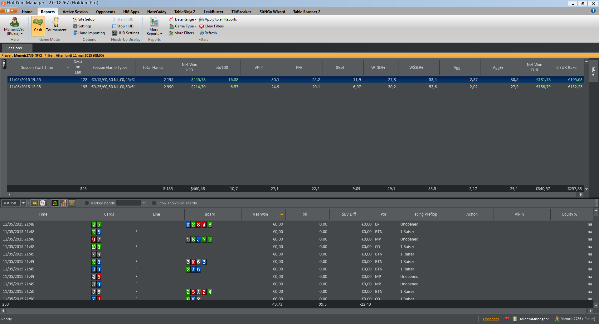Image resolution: width=599 pixels, height=324 pixels.
Task: Click the orange bar chart icon
Action: point(63,203)
